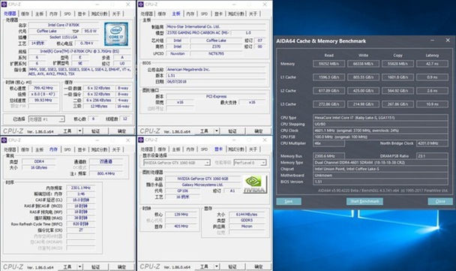Click the L3 Cache Copy value 267.86 GB/s
Screen dimensions: 456x271
[397, 104]
